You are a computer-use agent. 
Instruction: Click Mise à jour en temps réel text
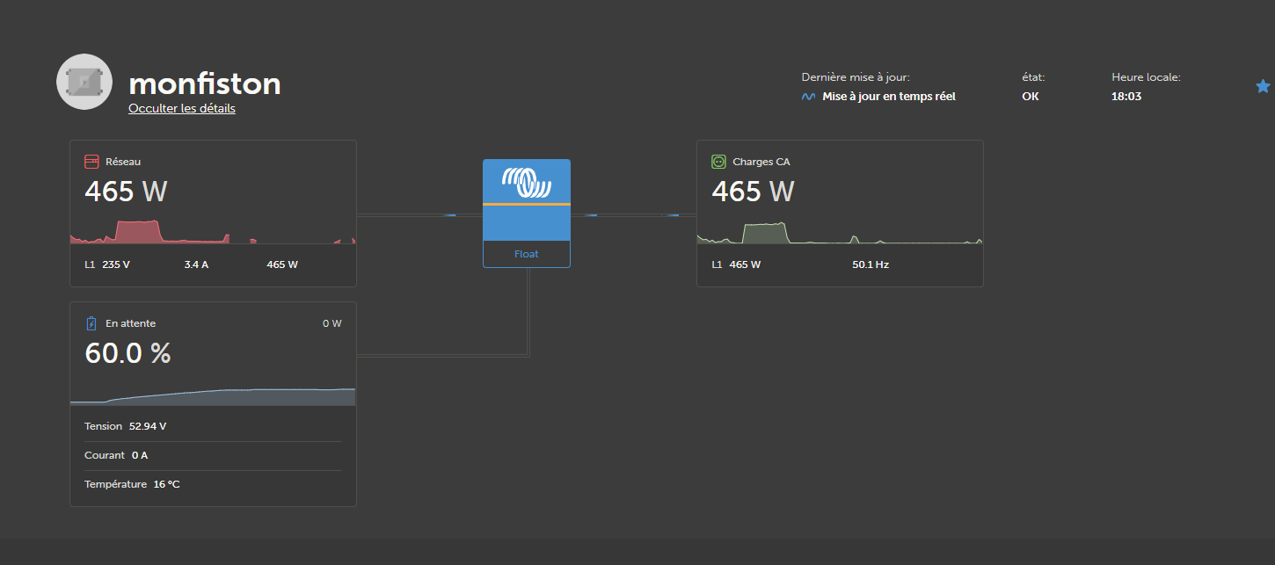point(889,97)
